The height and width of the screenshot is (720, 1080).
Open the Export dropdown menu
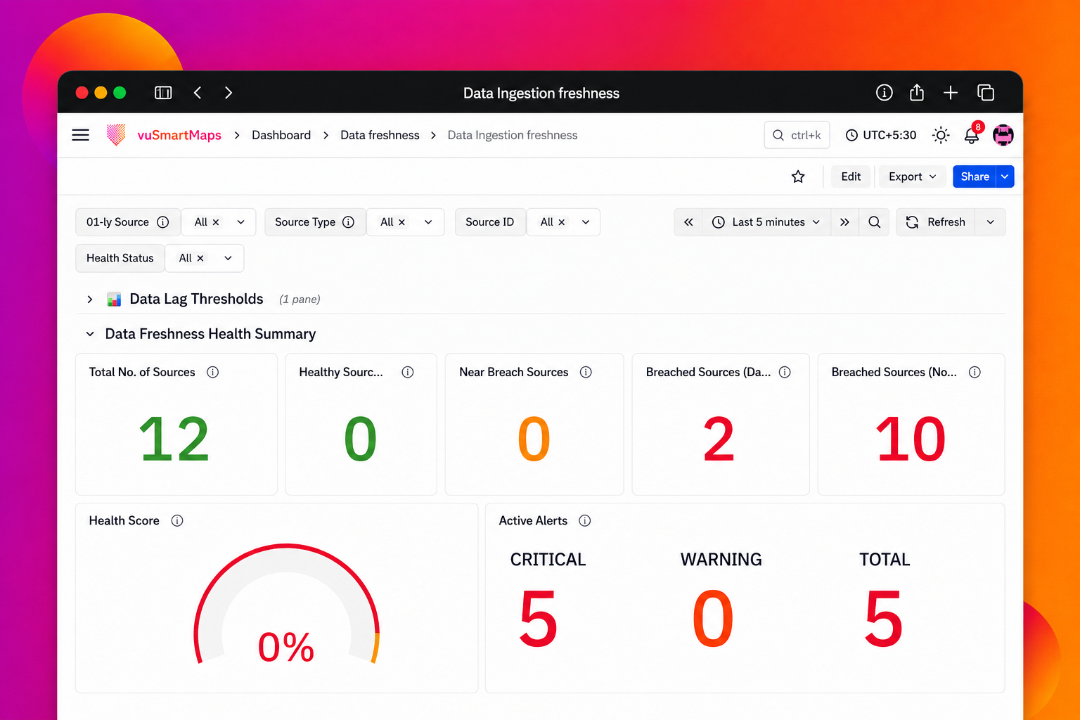pyautogui.click(x=912, y=176)
